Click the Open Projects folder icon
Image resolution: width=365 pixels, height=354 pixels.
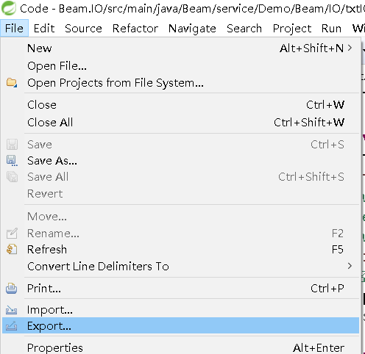click(x=12, y=82)
